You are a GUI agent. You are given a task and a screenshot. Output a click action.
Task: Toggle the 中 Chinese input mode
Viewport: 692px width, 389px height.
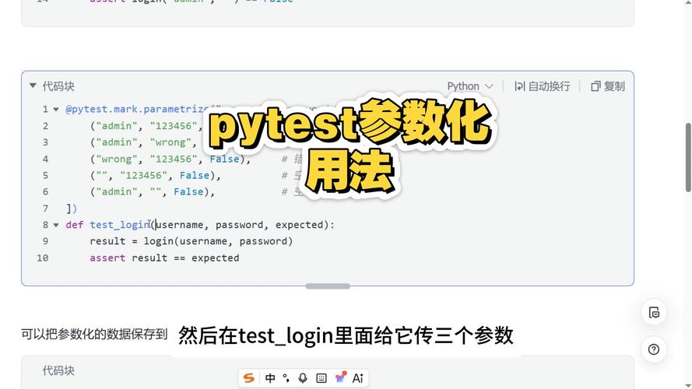pos(270,378)
